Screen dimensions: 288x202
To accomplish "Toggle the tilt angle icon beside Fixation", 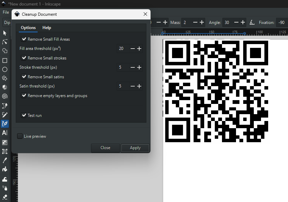I will pos(252,22).
